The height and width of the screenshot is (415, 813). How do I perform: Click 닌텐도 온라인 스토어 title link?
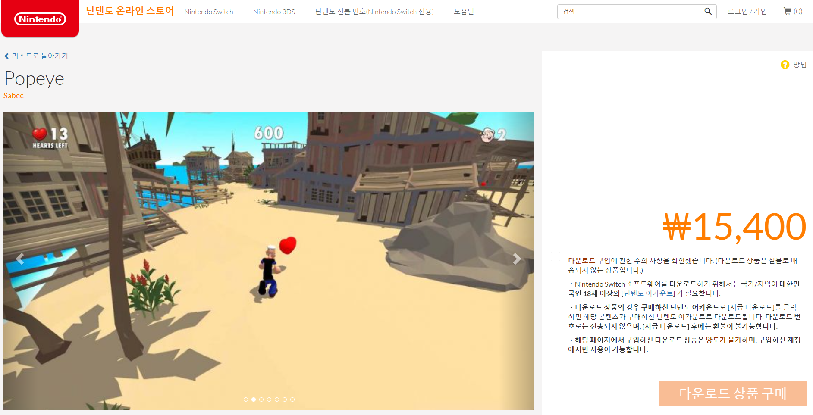pos(130,11)
